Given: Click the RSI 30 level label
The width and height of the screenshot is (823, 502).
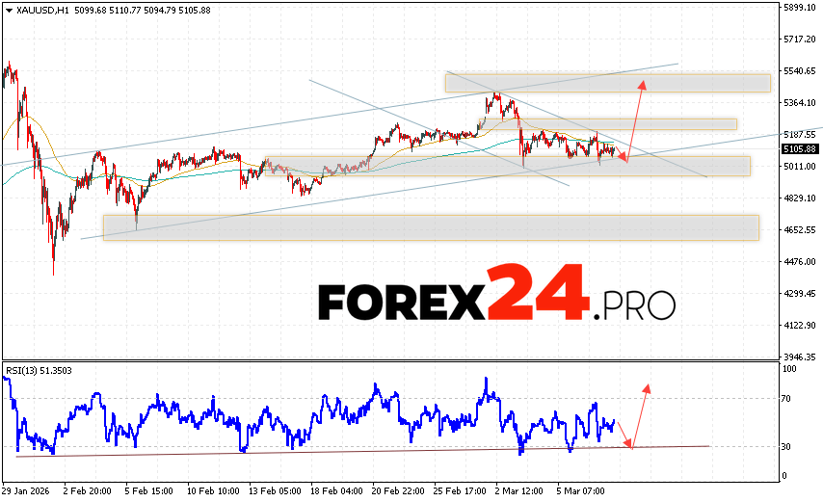Looking at the screenshot, I should click(x=787, y=446).
